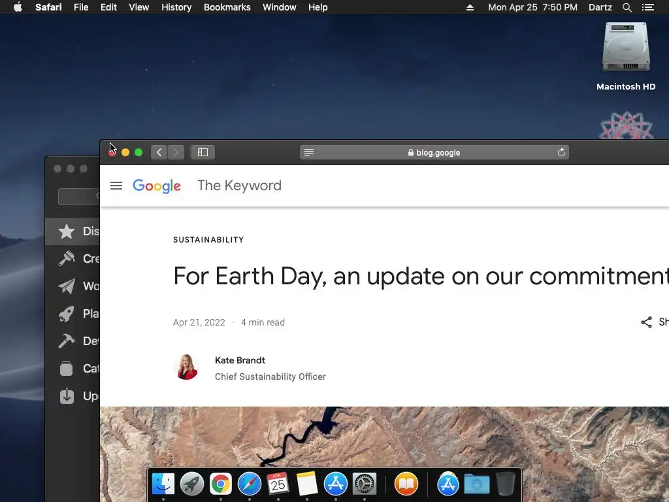Image resolution: width=669 pixels, height=502 pixels.
Task: Open the Edit menu
Action: coord(108,7)
